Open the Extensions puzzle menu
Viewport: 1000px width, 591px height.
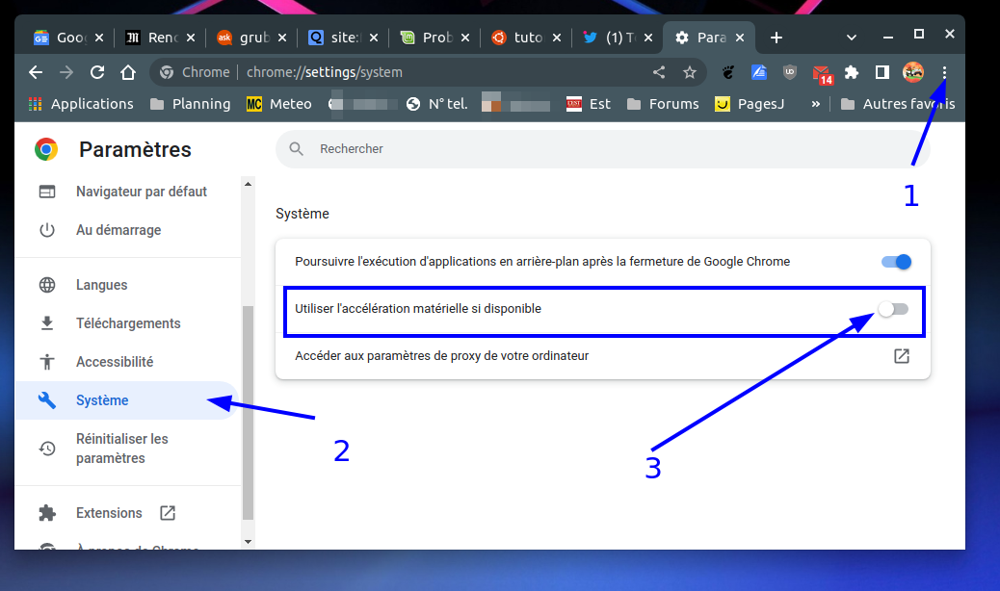coord(852,72)
